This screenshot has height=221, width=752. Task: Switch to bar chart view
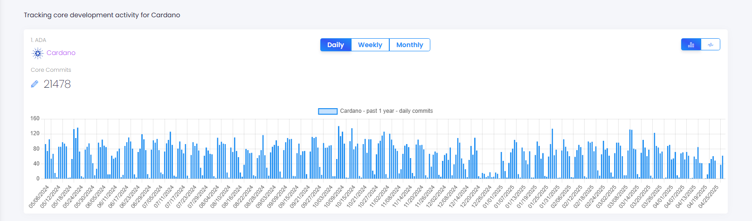691,45
